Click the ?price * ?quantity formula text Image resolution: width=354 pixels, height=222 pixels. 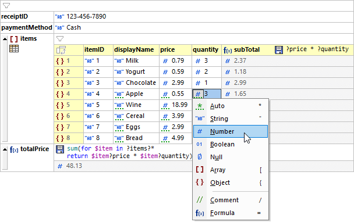[x=317, y=49]
